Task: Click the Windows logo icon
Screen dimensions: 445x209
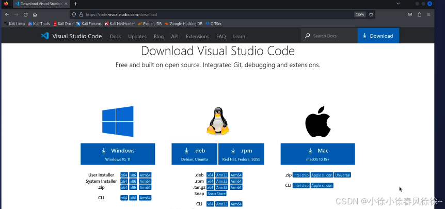Action: click(118, 122)
